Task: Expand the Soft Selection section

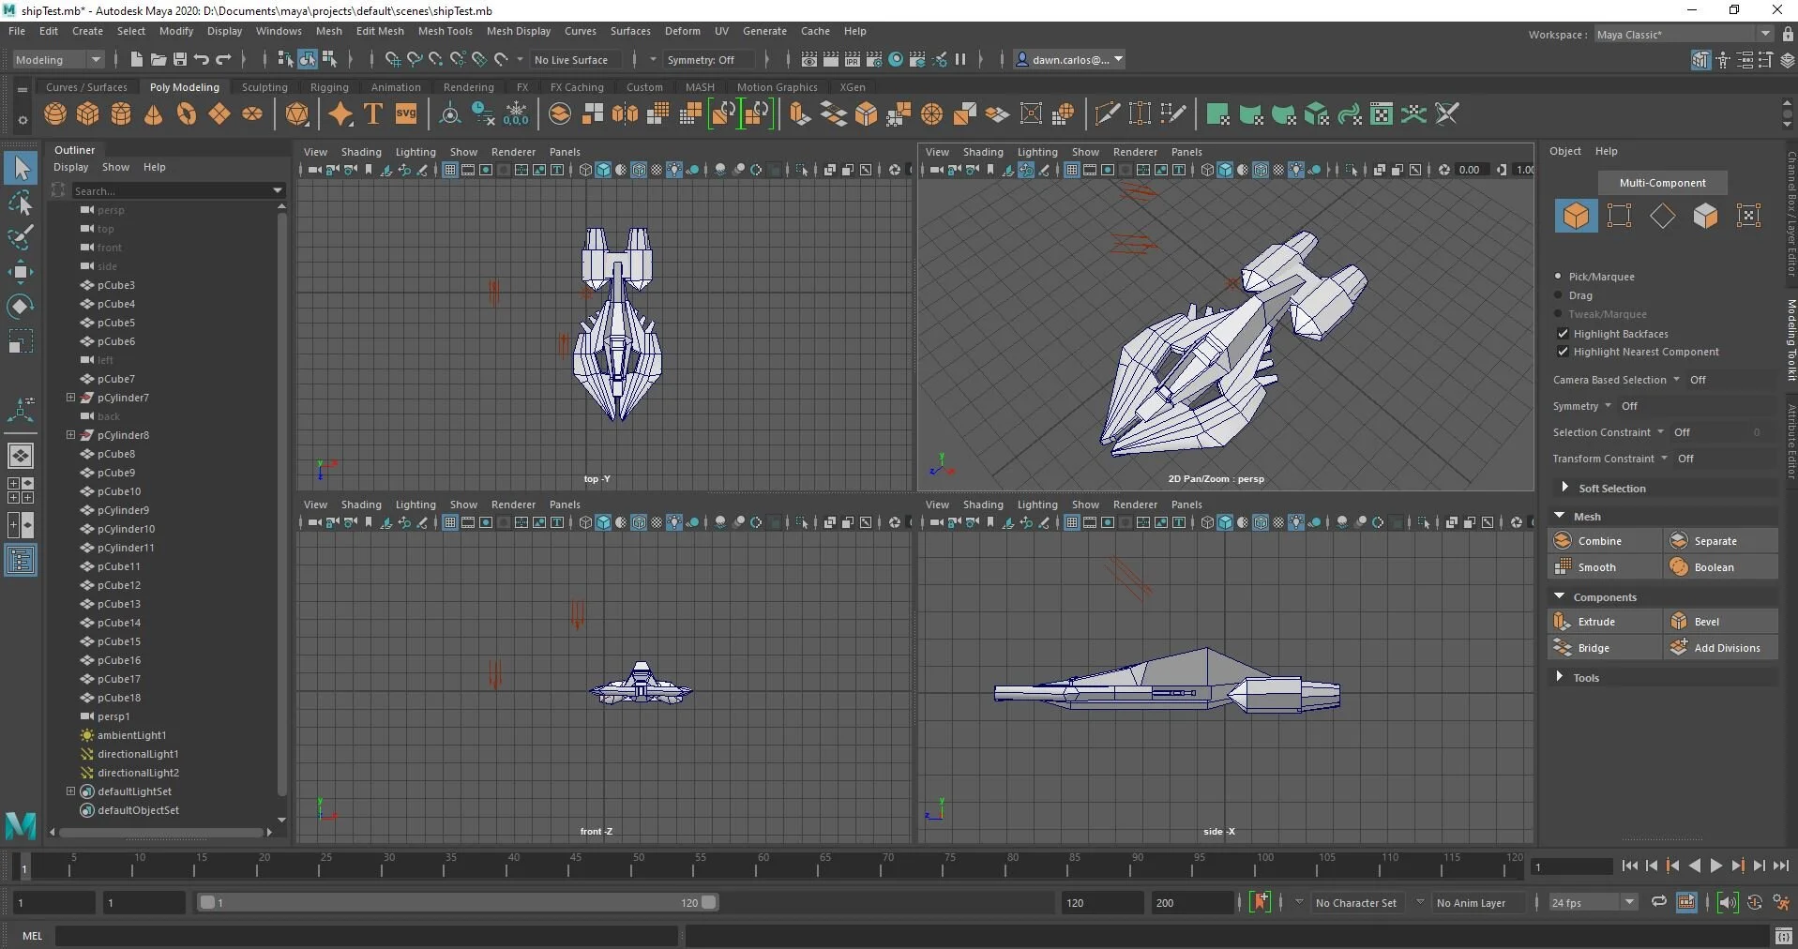Action: pos(1564,488)
